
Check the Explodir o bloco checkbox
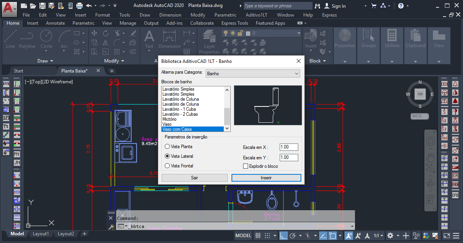pos(245,166)
